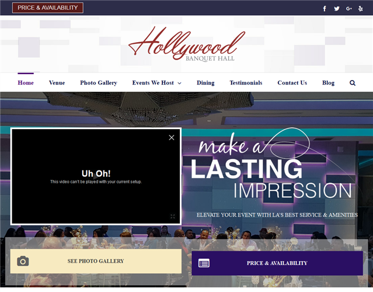Open the Dining page

tap(205, 83)
